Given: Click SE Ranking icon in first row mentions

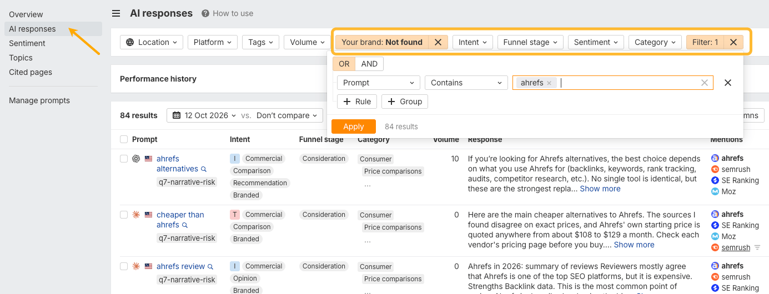Looking at the screenshot, I should 715,180.
